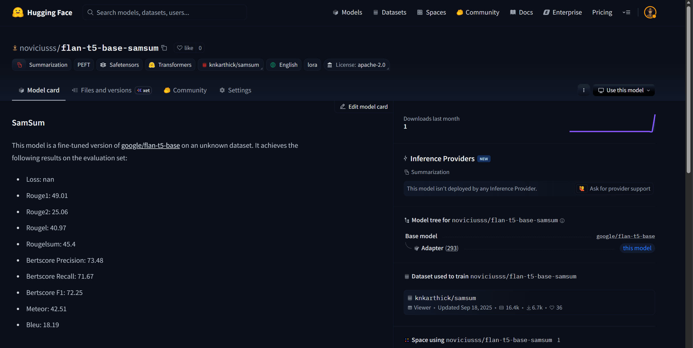The width and height of the screenshot is (693, 348).
Task: Expand the Use this model dropdown
Action: (624, 90)
